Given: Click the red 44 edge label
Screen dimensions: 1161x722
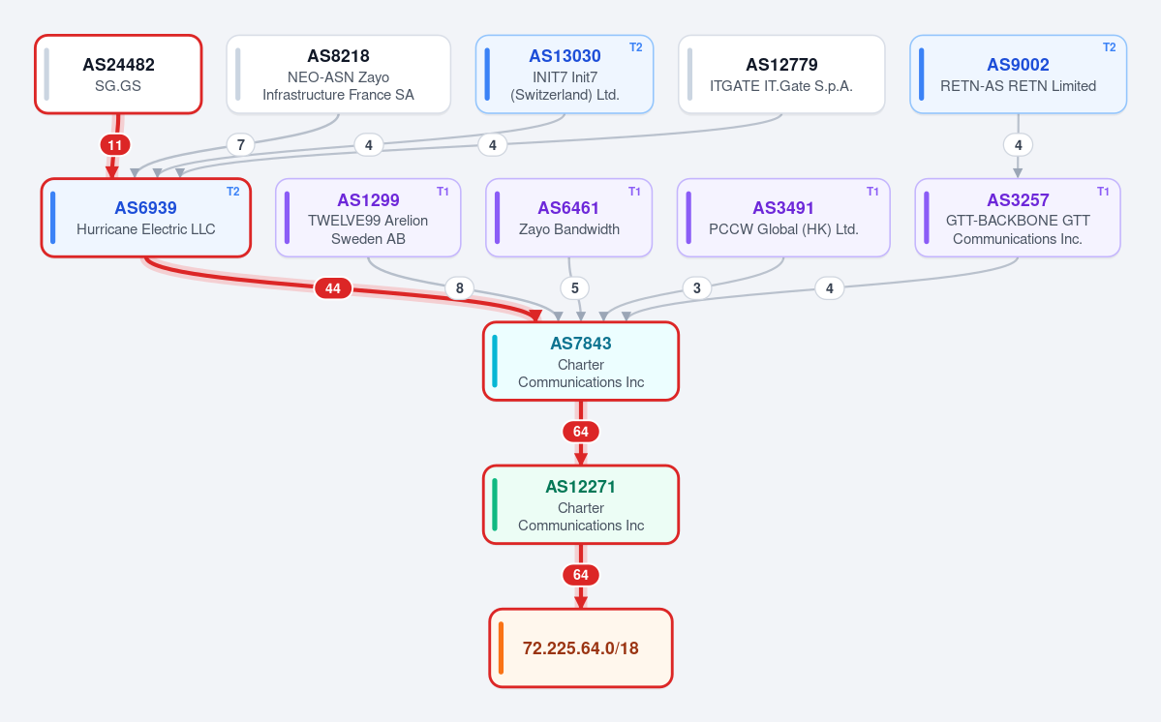Looking at the screenshot, I should pos(333,288).
